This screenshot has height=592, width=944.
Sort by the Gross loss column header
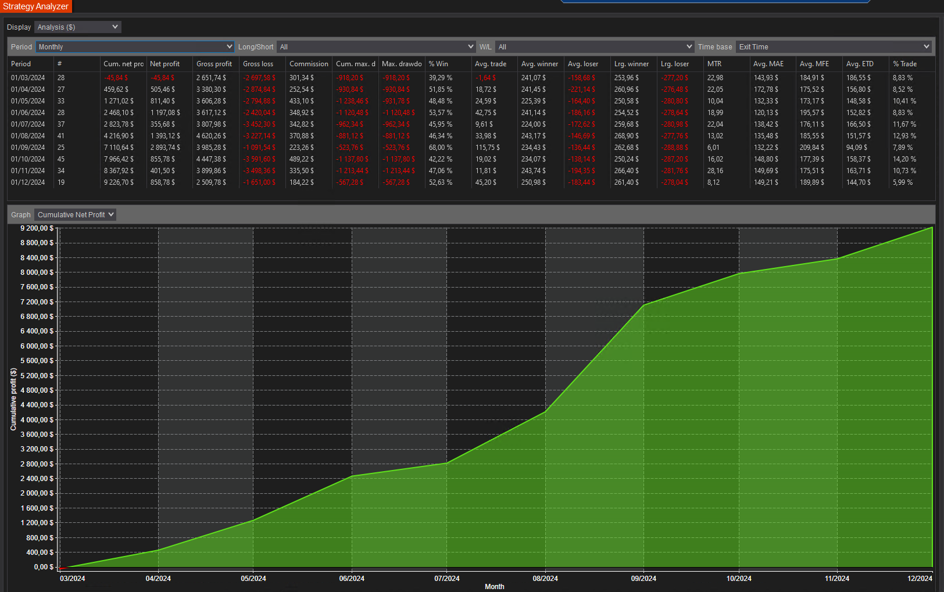coord(263,64)
